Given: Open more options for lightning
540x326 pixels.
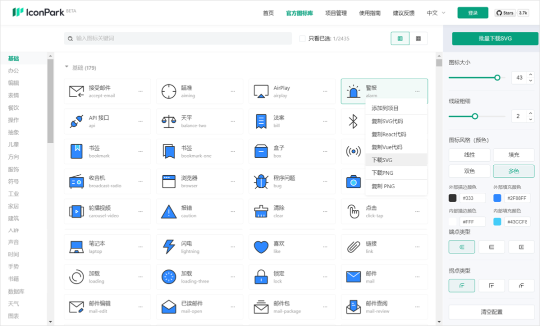Looking at the screenshot, I should [233, 247].
